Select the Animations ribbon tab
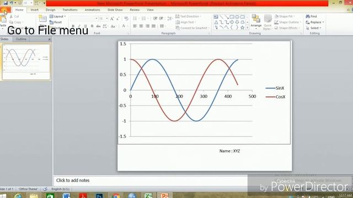The height and width of the screenshot is (198, 353). (92, 10)
